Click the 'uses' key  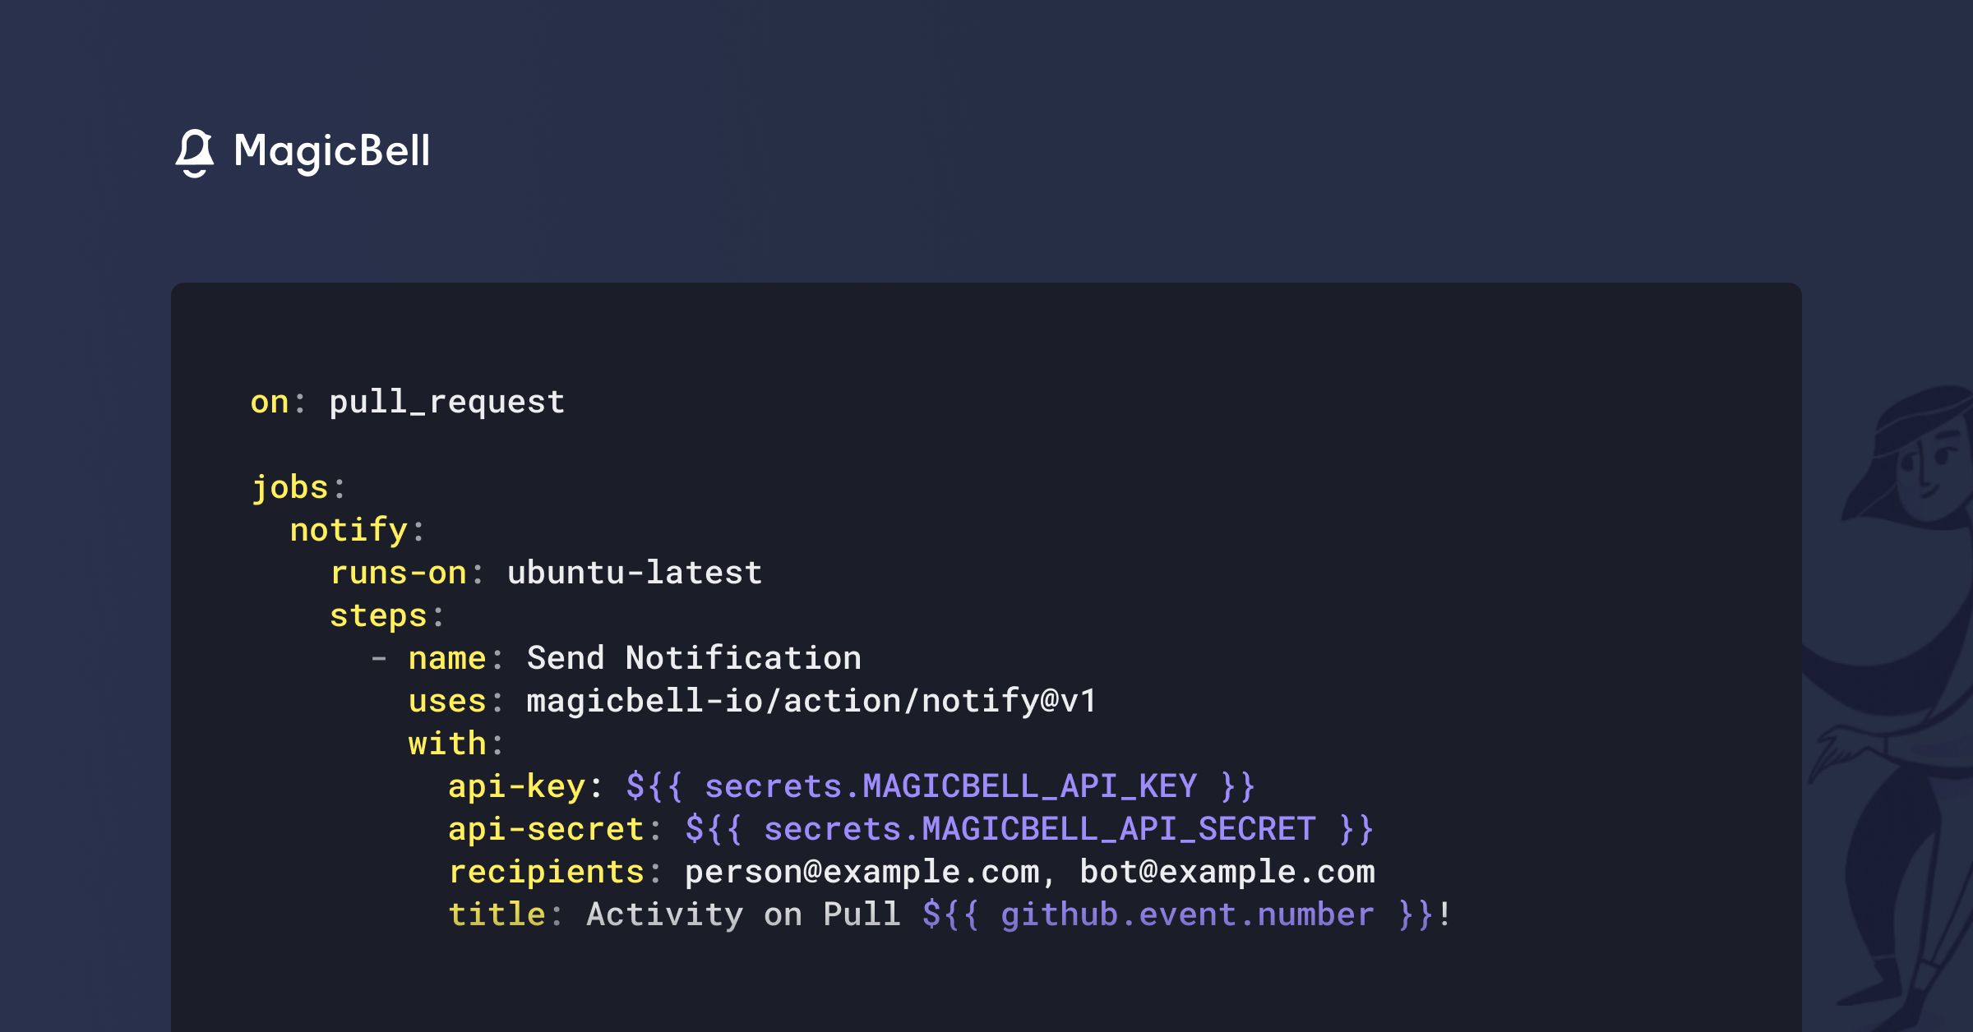(x=447, y=702)
